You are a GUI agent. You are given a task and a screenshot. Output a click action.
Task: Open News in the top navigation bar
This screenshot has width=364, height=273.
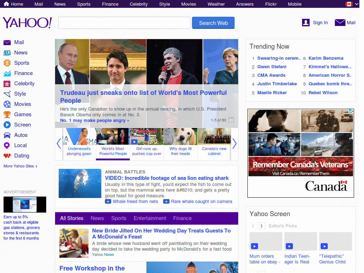60,4
